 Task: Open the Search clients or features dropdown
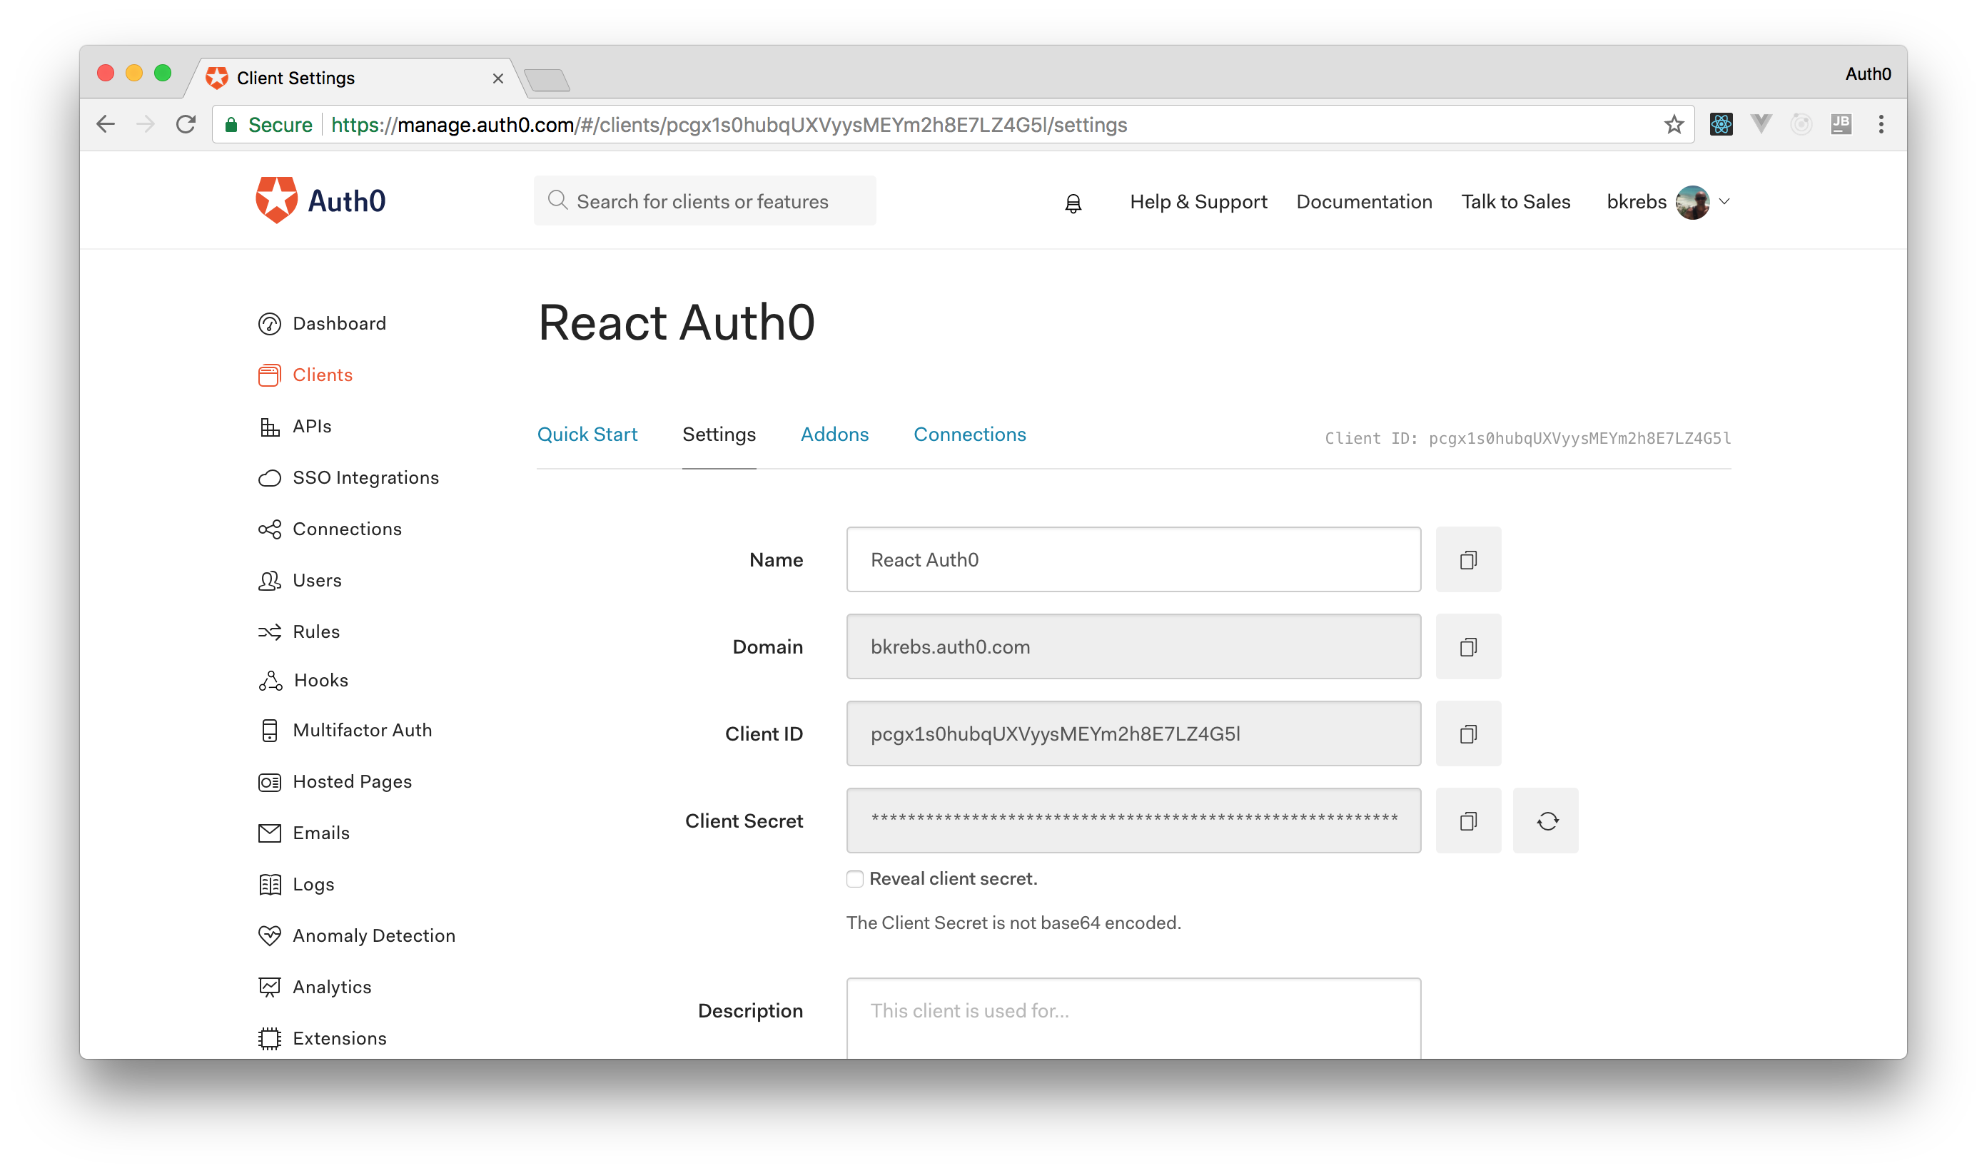704,201
